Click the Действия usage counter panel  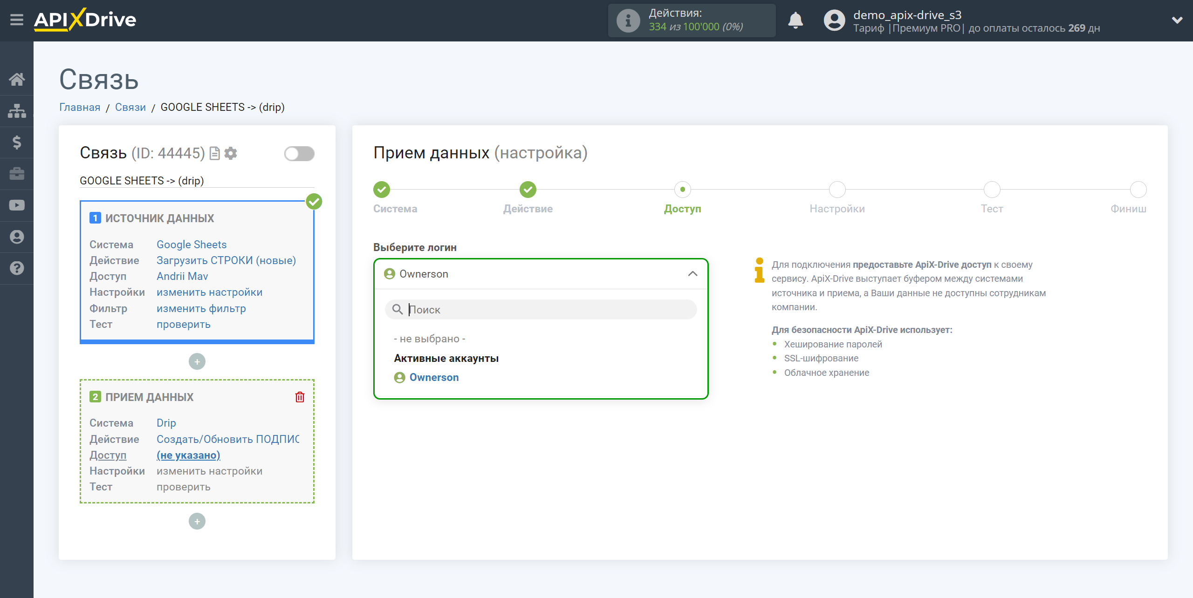[x=692, y=20]
